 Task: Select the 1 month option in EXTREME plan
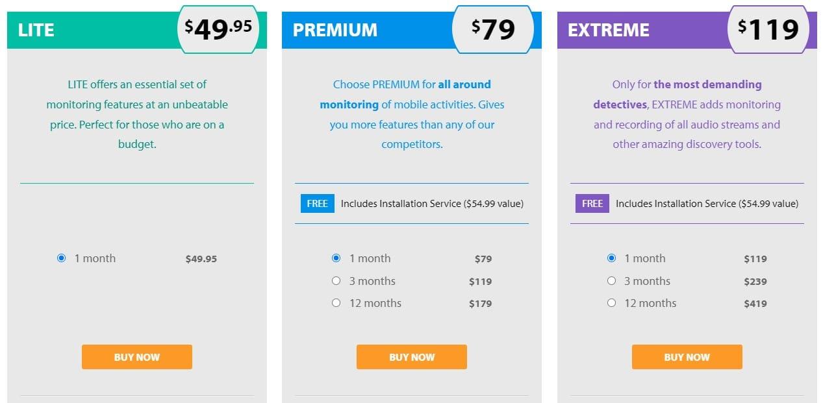tap(611, 258)
